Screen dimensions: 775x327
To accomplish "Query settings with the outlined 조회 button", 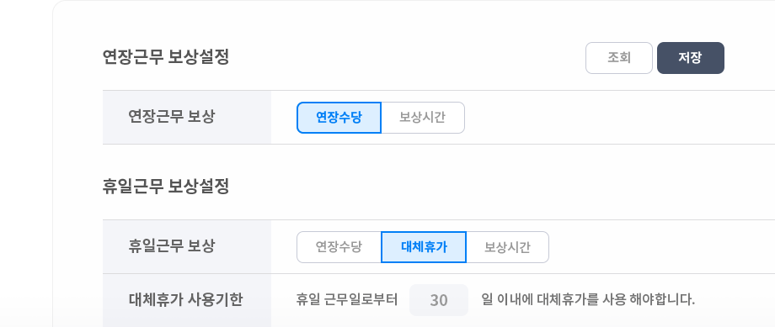I will tap(619, 58).
